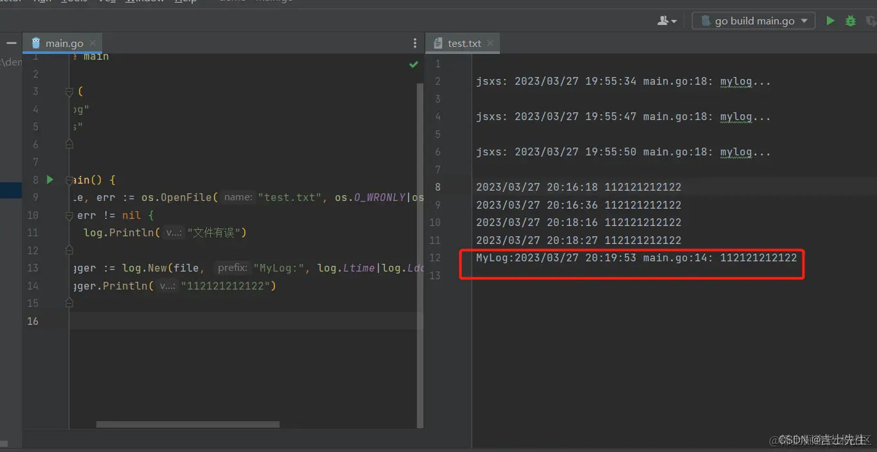Viewport: 877px width, 452px height.
Task: Open the editor tabs three-dot menu
Action: coord(415,43)
